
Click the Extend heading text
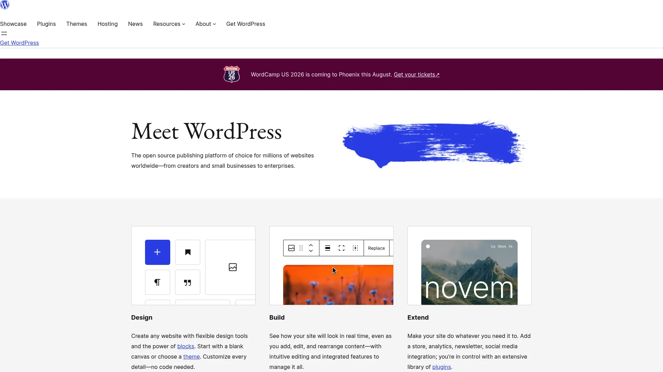coord(418,318)
